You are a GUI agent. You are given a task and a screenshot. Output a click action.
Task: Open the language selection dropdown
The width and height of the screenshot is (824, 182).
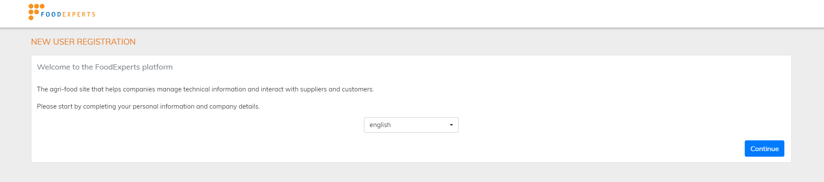coord(411,125)
